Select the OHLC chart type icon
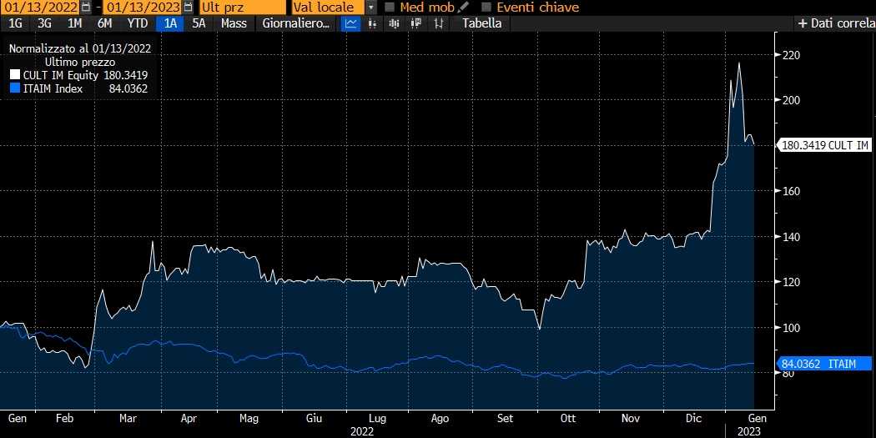This screenshot has width=876, height=438. point(439,23)
